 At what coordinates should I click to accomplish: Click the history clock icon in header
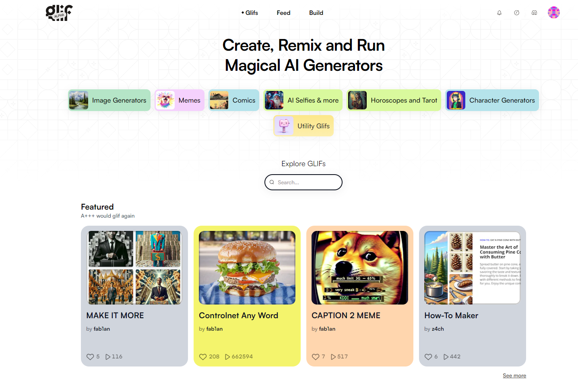pyautogui.click(x=516, y=13)
